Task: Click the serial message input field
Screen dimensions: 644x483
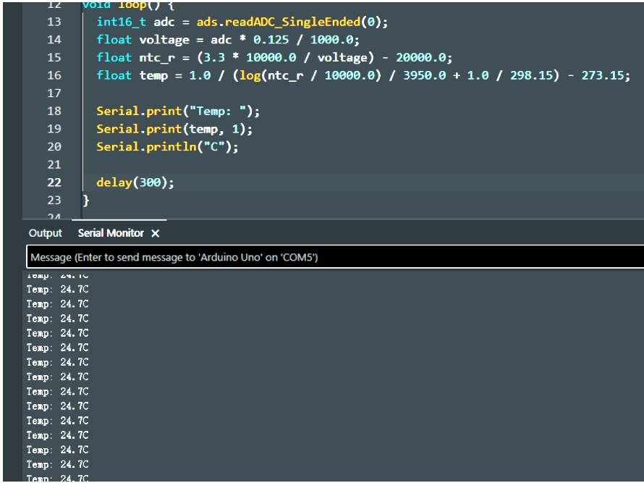Action: pyautogui.click(x=333, y=257)
